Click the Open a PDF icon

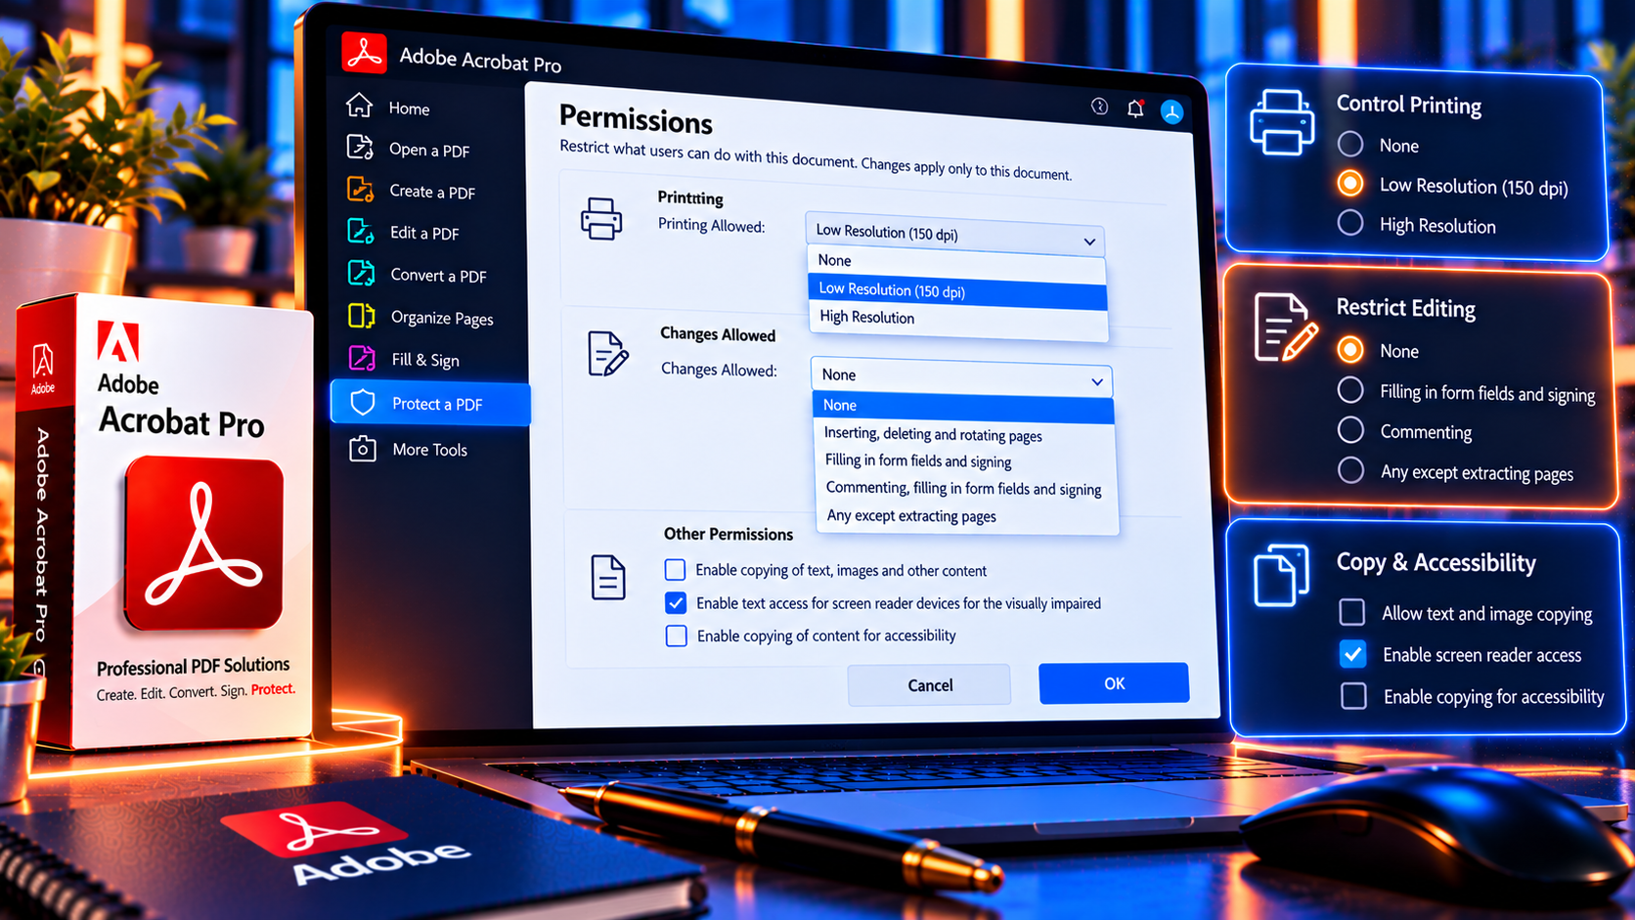[x=360, y=147]
